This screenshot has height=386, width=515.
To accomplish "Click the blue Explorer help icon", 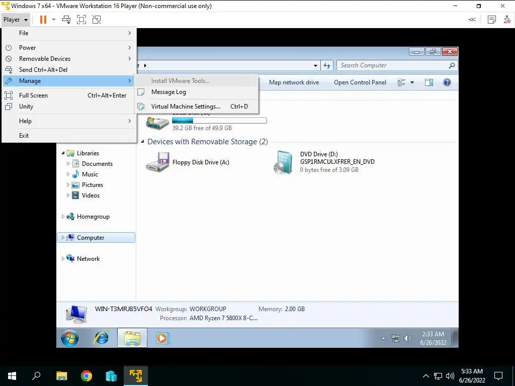I will 447,82.
